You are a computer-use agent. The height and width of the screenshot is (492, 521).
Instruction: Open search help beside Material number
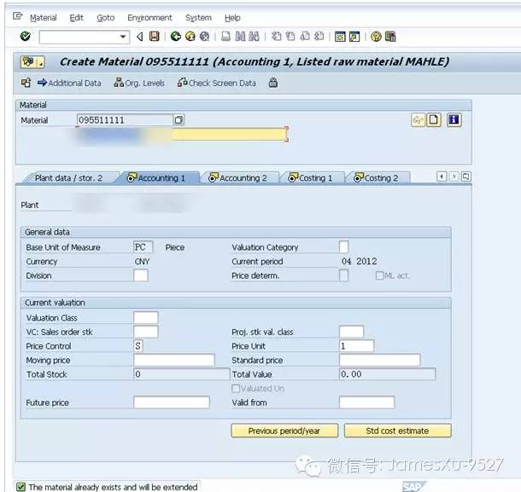click(179, 119)
